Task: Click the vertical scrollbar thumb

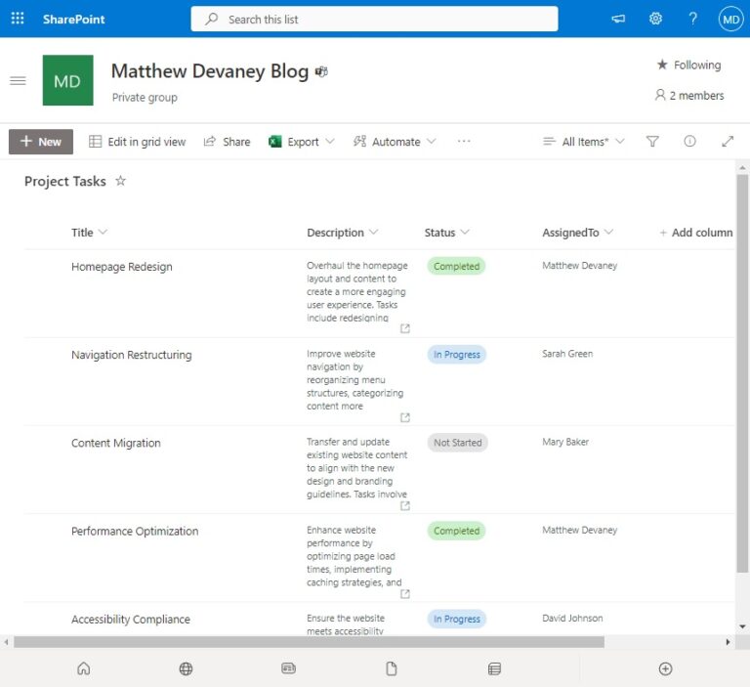Action: click(x=742, y=373)
